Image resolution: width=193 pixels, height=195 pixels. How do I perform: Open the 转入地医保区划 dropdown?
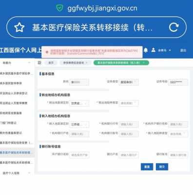coord(79,124)
